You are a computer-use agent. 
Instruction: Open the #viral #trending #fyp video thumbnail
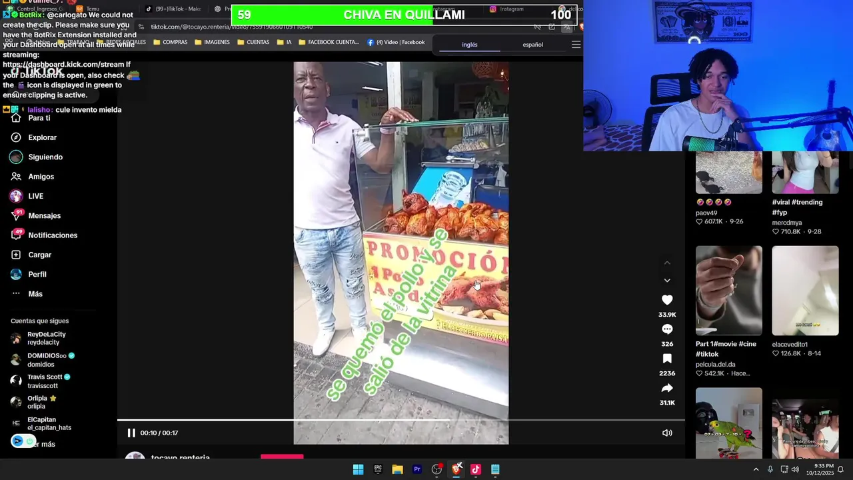805,172
